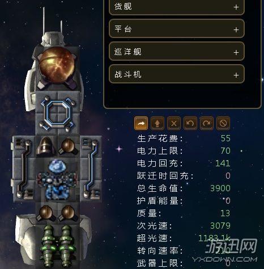Select the blue crystal core module

[x=57, y=180]
